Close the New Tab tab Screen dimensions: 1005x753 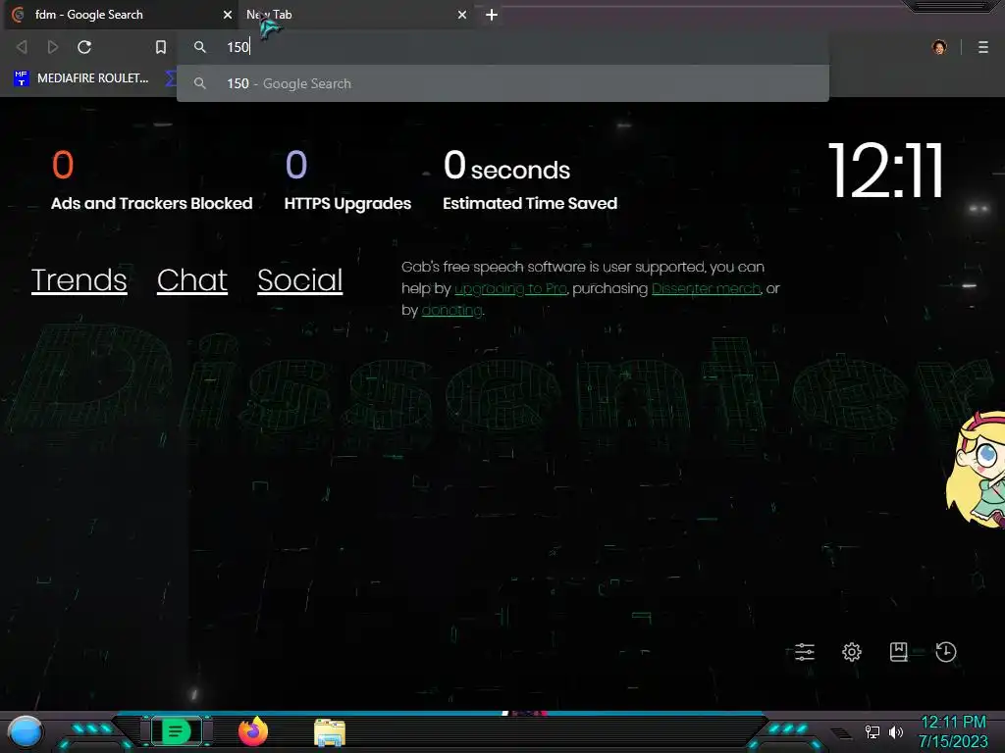click(x=462, y=15)
